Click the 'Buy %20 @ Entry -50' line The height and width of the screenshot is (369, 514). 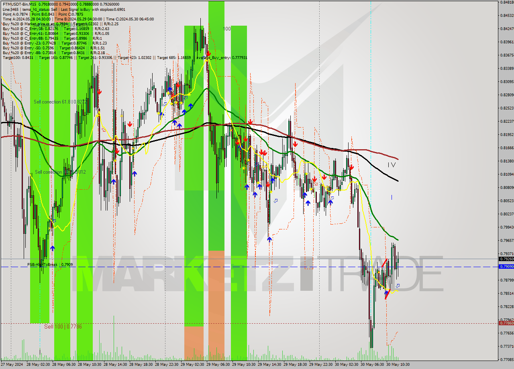[53, 48]
